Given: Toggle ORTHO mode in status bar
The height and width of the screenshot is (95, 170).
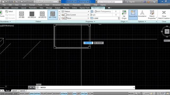Looking at the screenshot, I should tap(37, 94).
